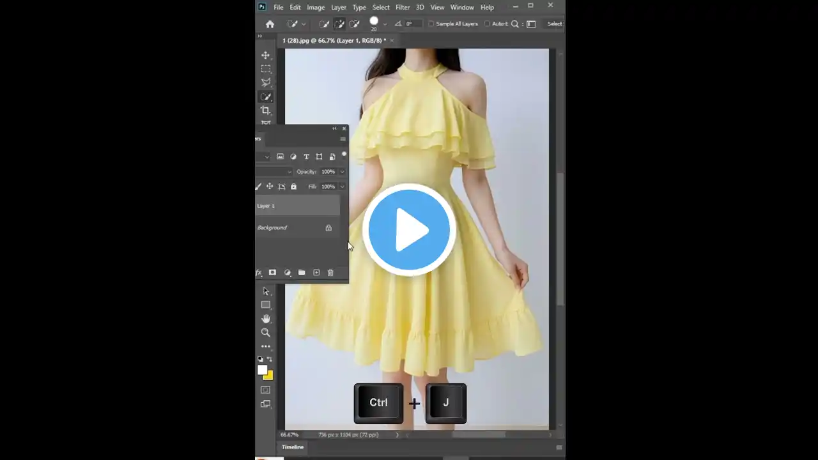
Task: Select the Zoom tool
Action: [266, 332]
